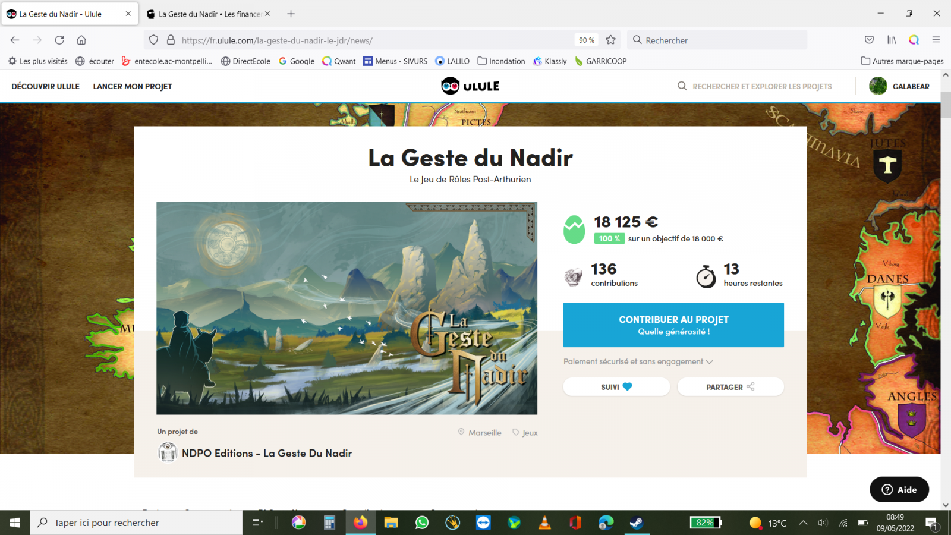Click the page zoom 90 % indicator
Screen dimensions: 951x535
coord(587,40)
